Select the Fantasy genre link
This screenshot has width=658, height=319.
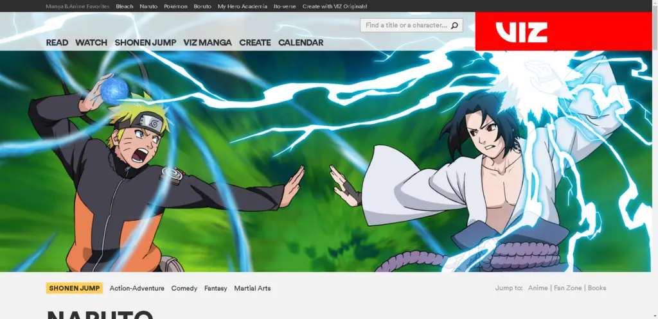click(216, 288)
